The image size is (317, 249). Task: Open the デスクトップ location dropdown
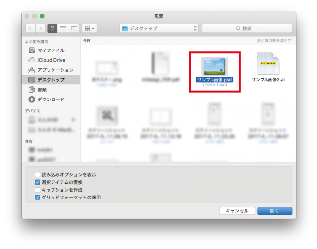pos(158,28)
